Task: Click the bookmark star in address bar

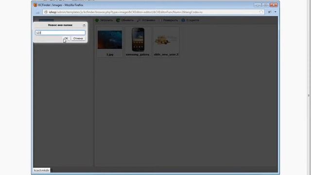Action: click(261, 12)
